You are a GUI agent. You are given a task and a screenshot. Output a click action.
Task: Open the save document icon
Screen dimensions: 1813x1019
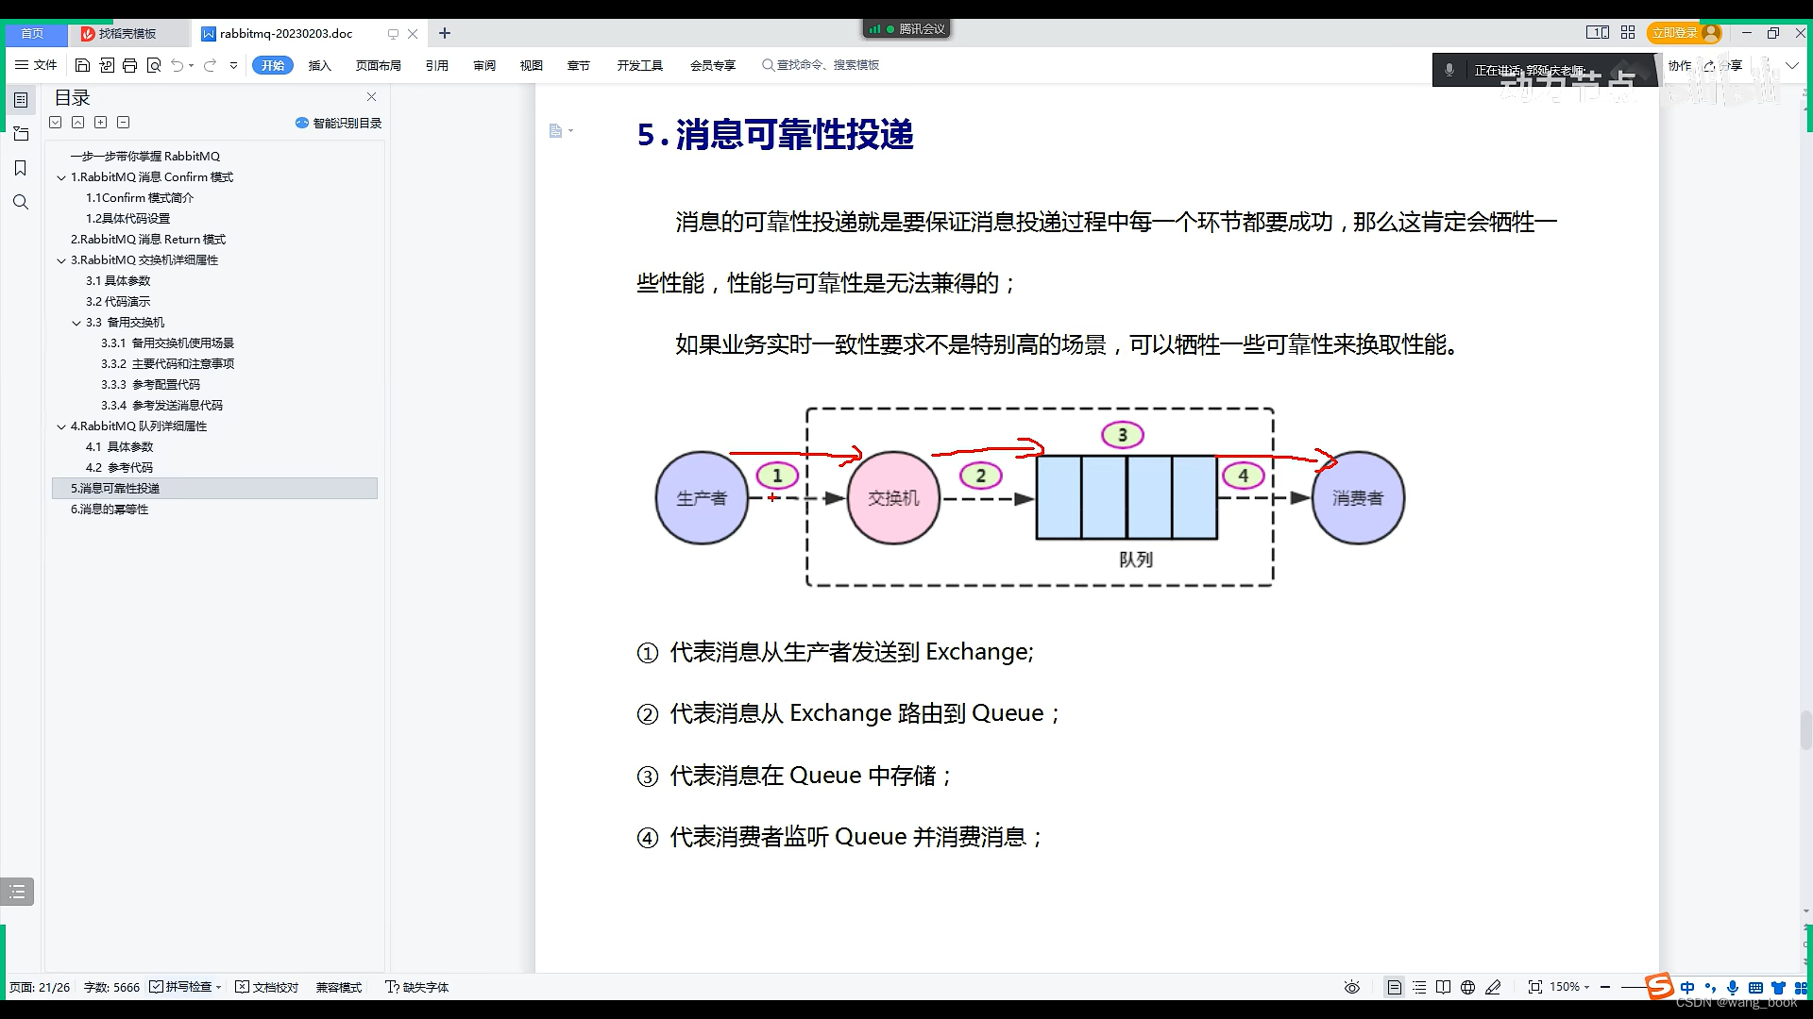tap(81, 65)
